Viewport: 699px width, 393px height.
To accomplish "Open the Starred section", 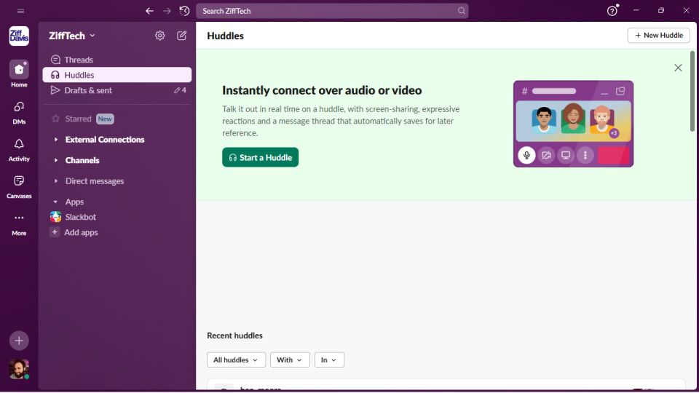I will (78, 119).
